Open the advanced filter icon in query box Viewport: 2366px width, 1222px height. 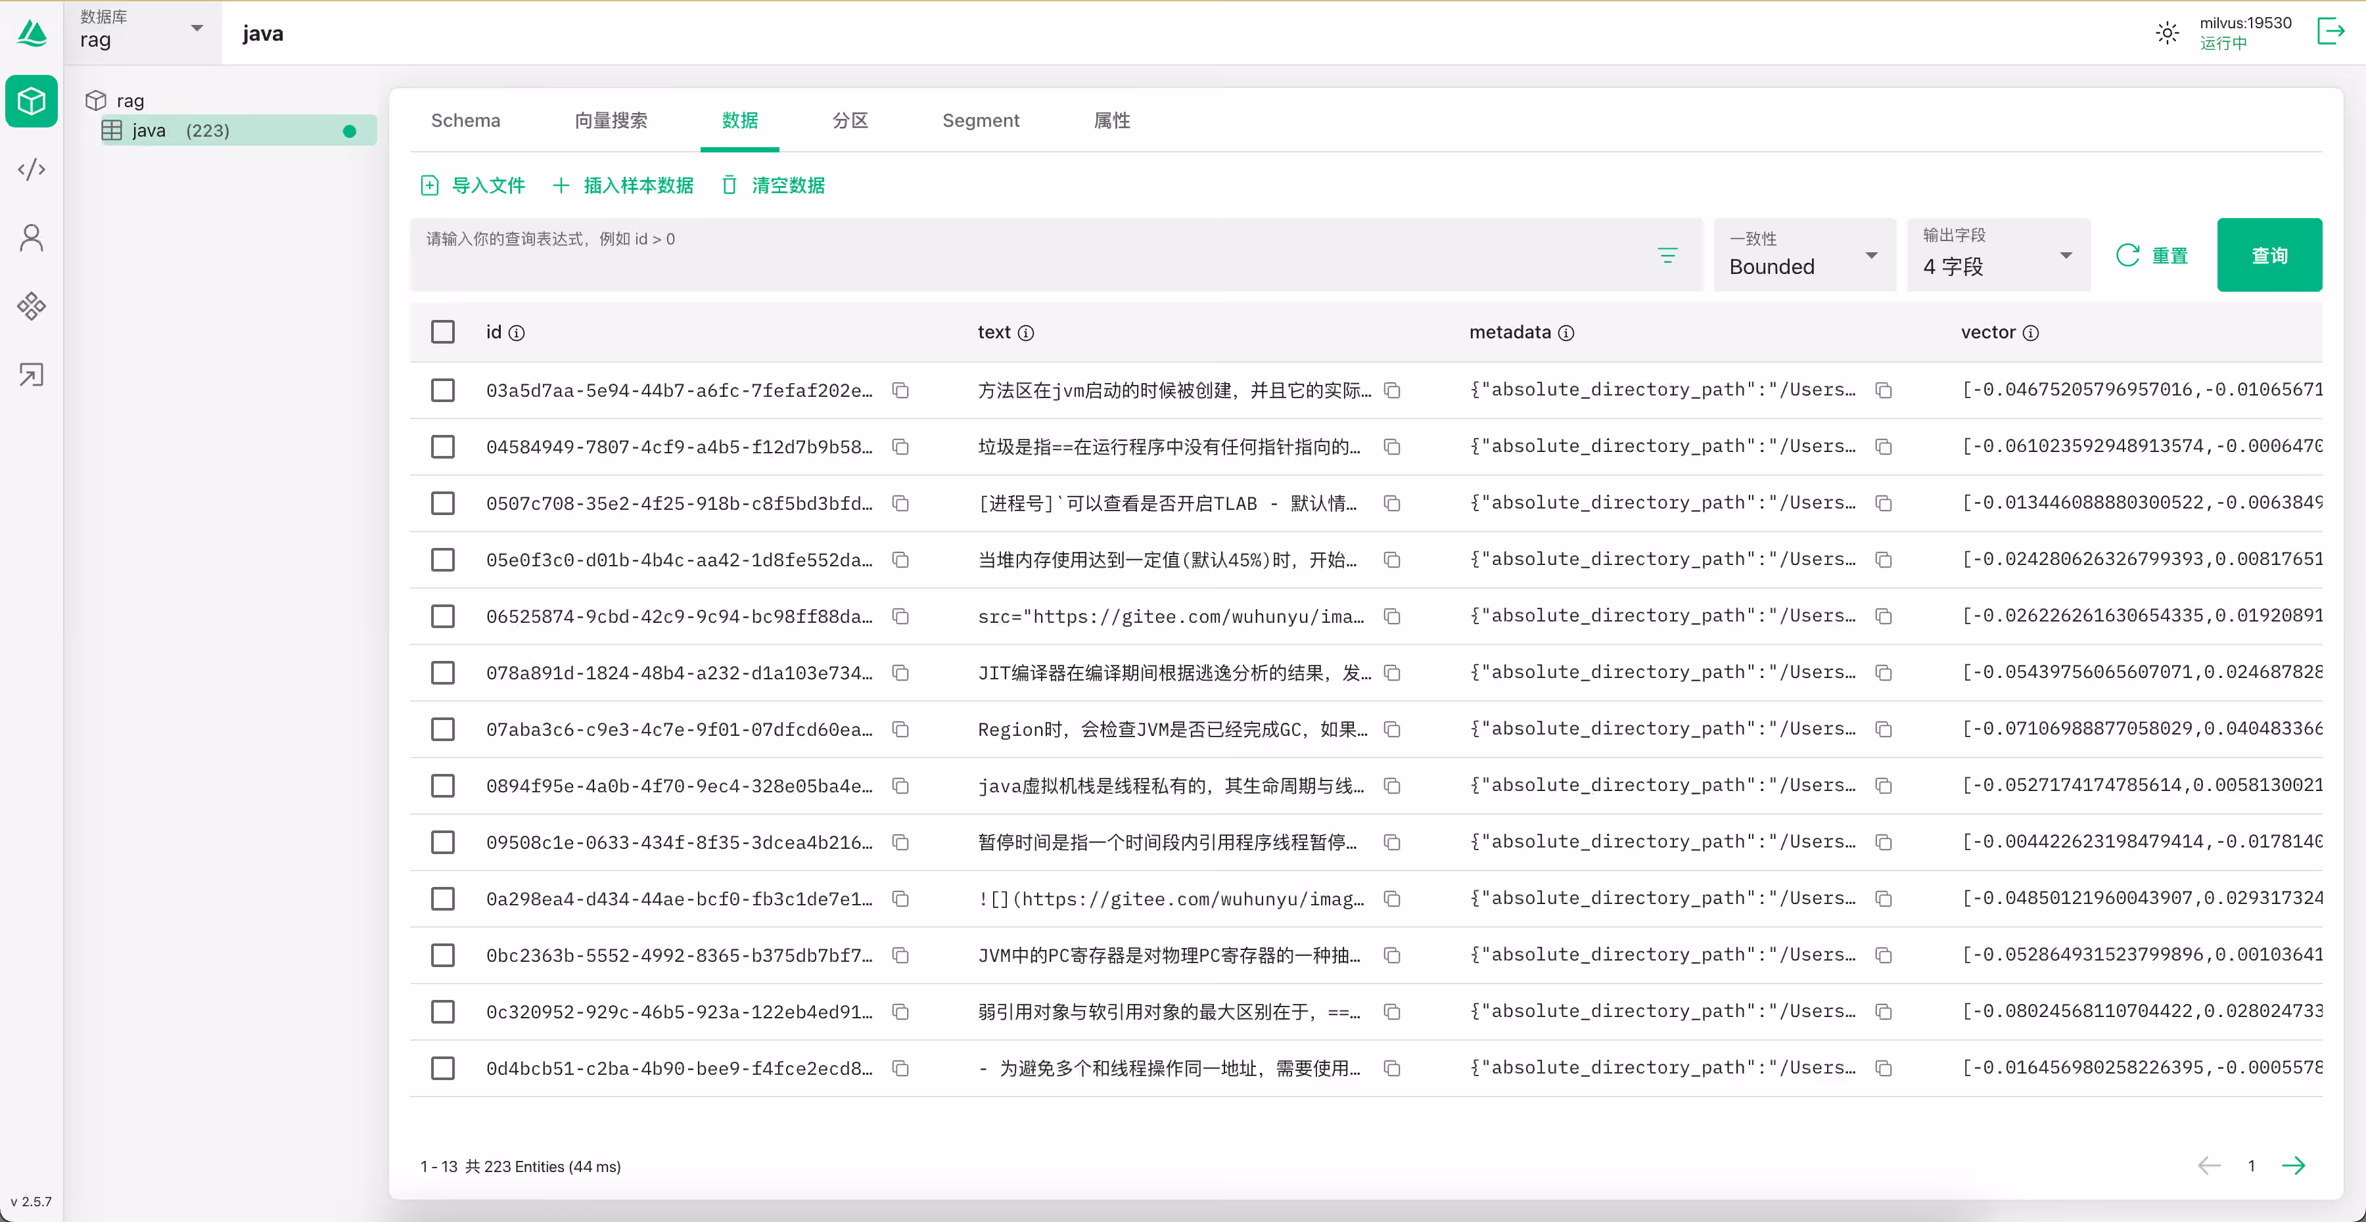(1667, 255)
